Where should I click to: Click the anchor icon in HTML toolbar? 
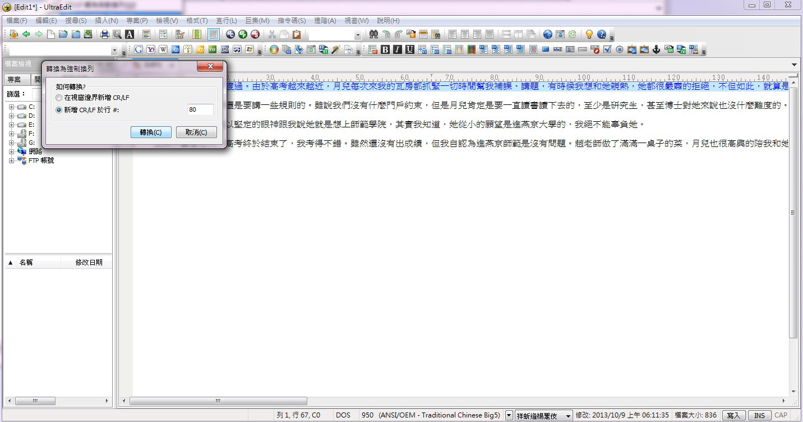coord(657,49)
